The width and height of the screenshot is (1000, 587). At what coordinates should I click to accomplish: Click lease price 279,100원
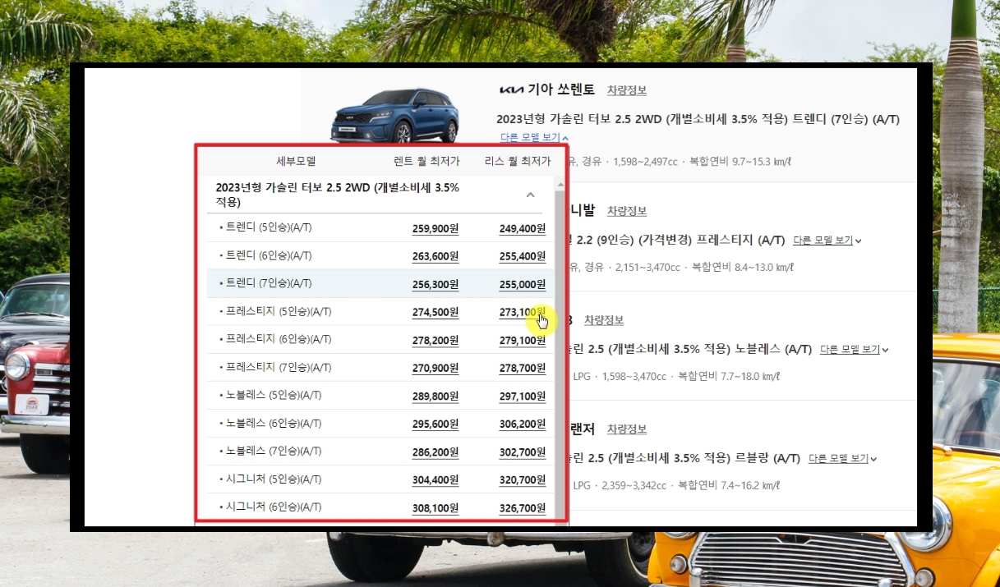[x=523, y=341]
